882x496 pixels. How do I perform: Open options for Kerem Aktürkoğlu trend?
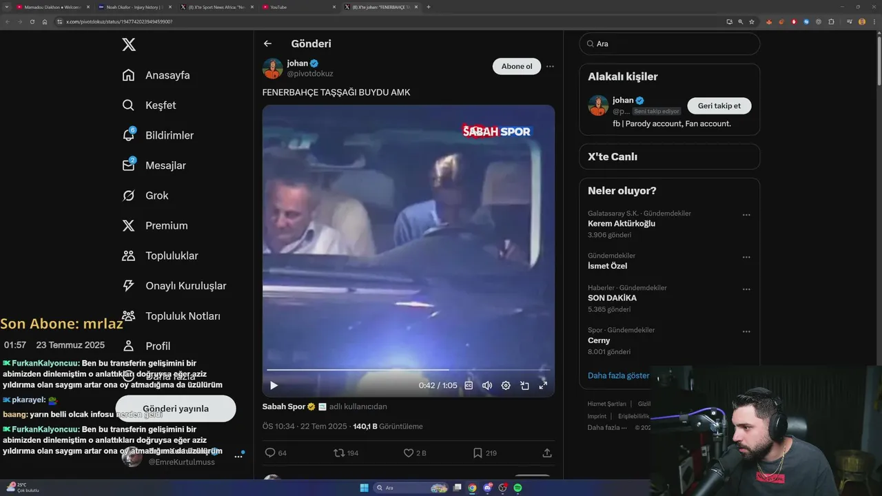pos(746,215)
